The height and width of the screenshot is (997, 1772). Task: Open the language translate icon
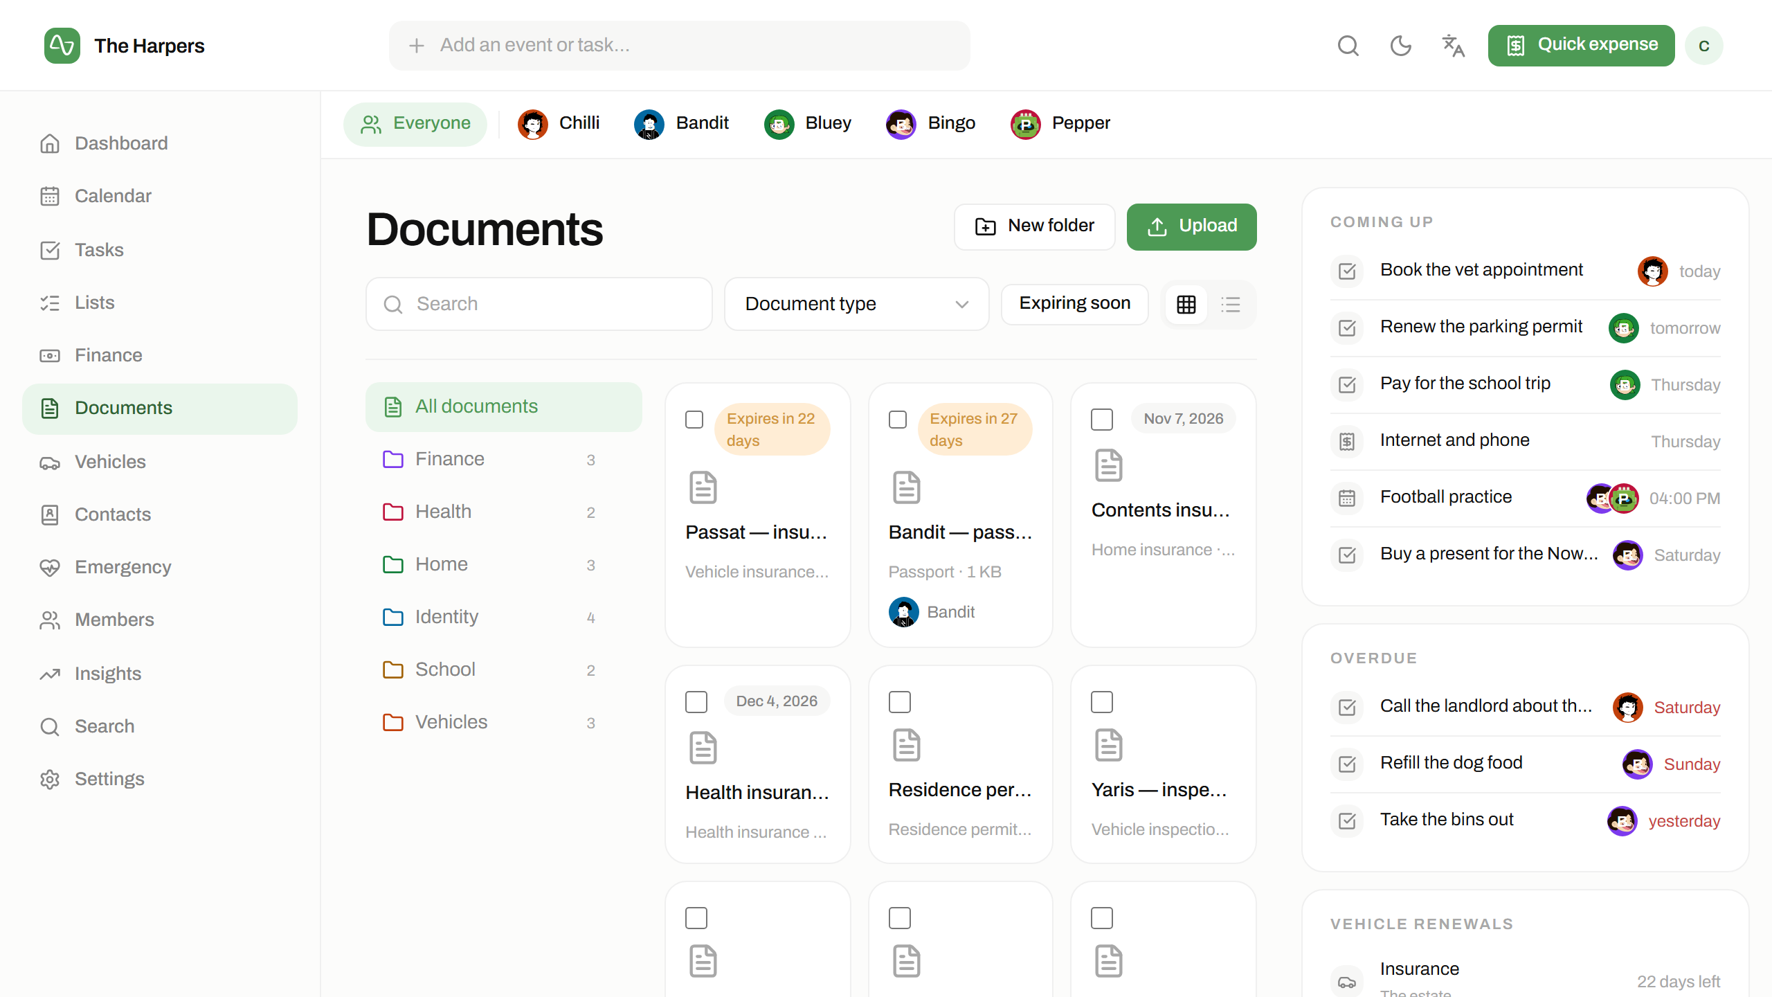pyautogui.click(x=1453, y=46)
